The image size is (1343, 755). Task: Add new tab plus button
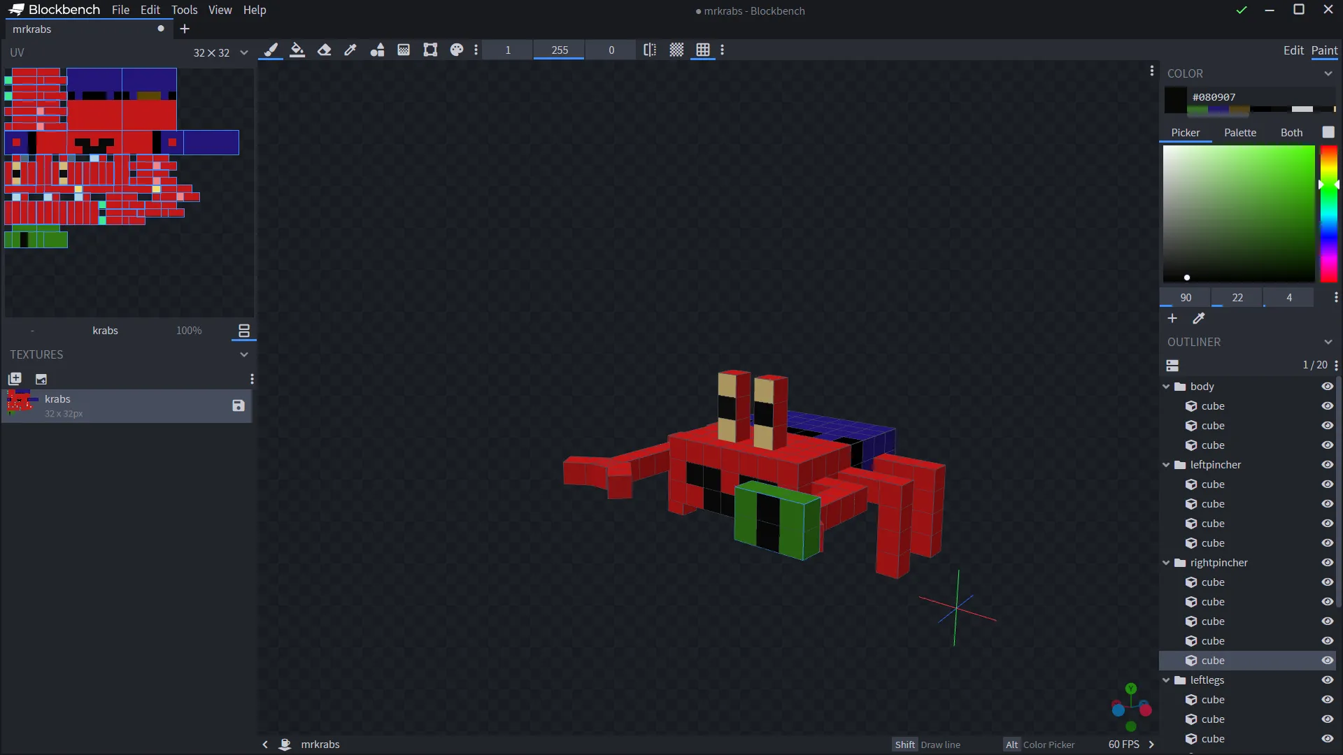click(185, 29)
